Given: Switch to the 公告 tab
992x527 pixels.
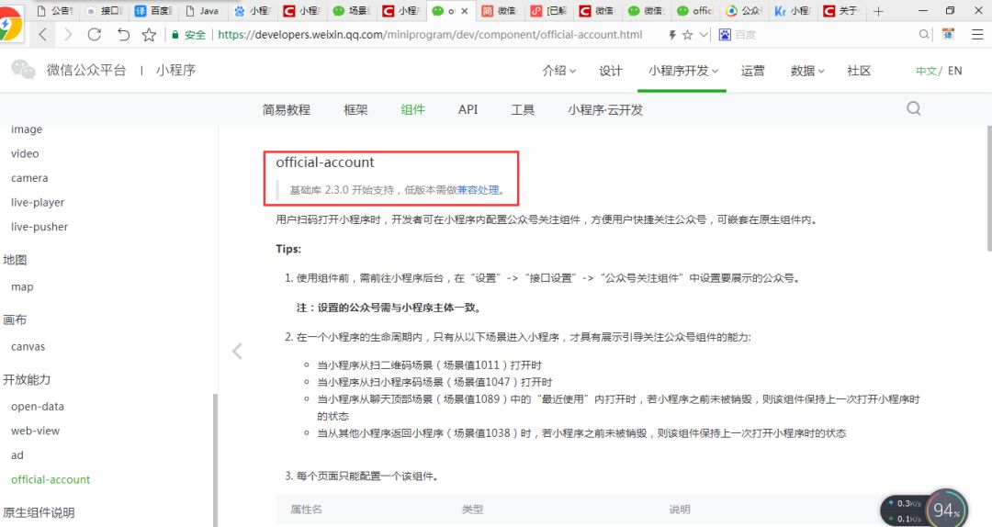Looking at the screenshot, I should (x=55, y=10).
